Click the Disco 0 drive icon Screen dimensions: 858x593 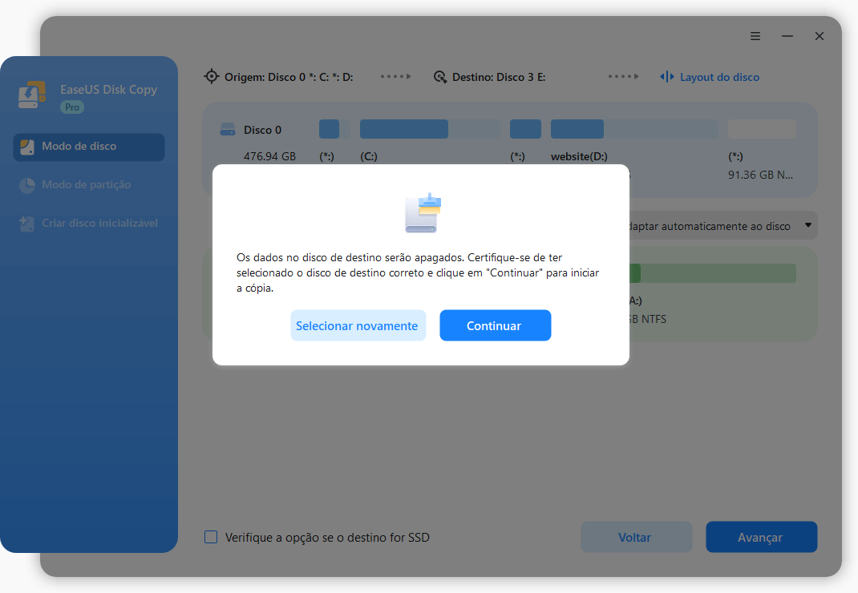[x=226, y=129]
